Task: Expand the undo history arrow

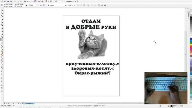Action: (27, 1)
